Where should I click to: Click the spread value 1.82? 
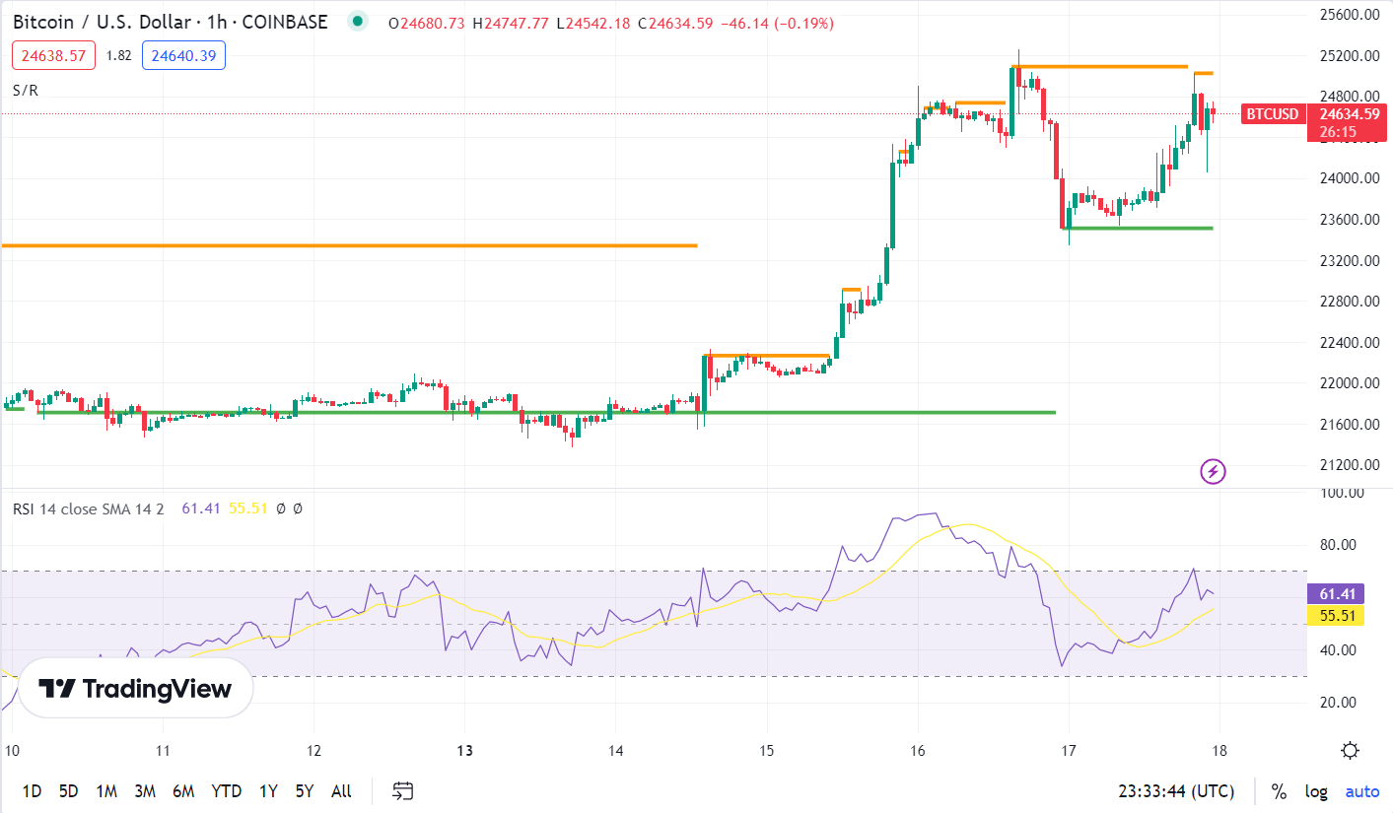point(118,56)
